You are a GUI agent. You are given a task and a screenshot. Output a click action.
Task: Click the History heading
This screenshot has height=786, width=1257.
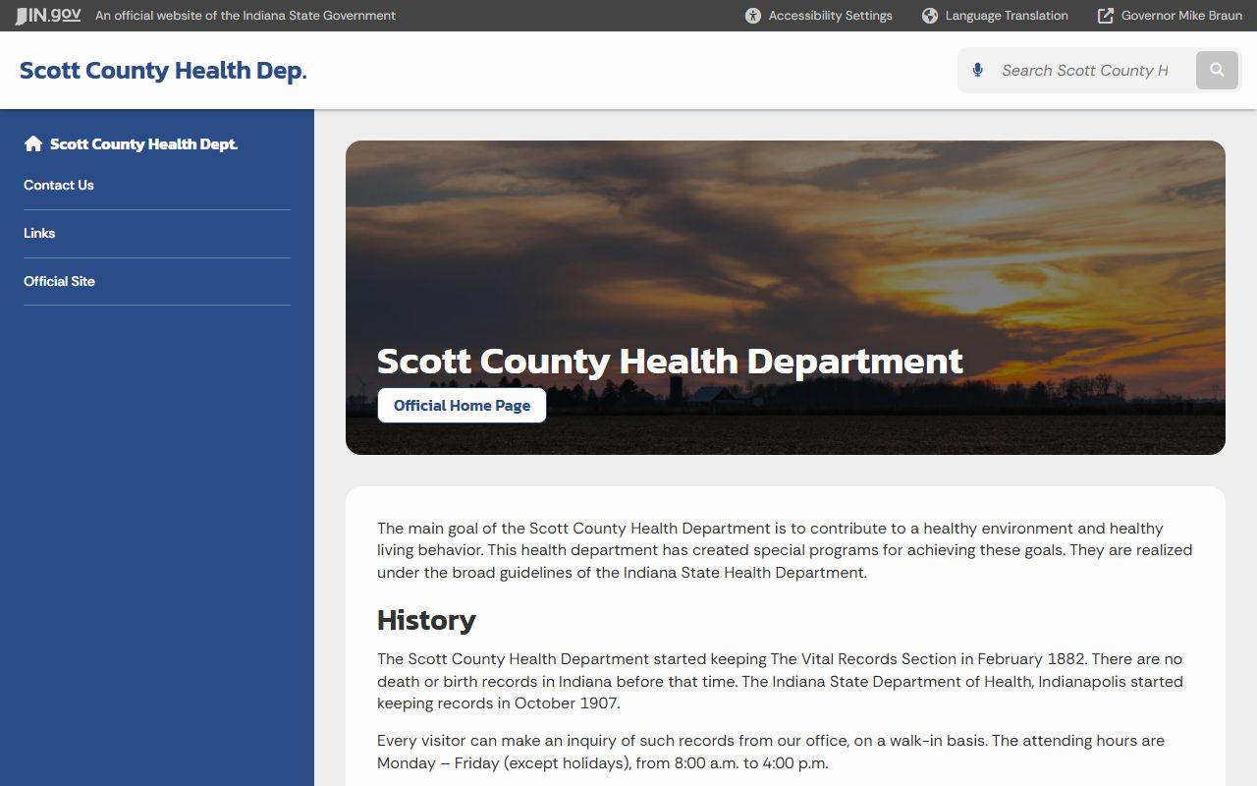click(426, 620)
